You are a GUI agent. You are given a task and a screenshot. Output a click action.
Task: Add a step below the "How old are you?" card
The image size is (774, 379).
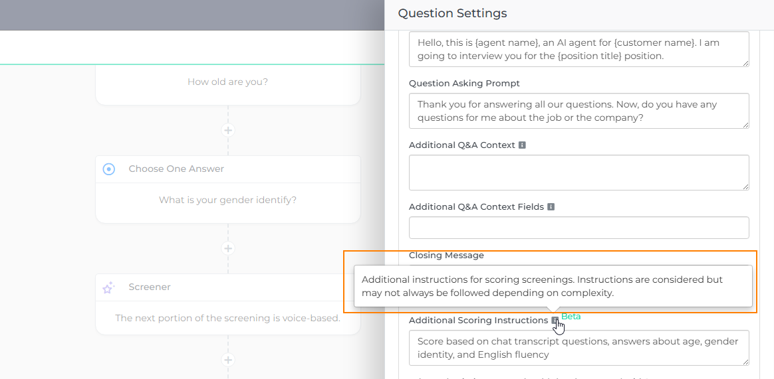coord(228,130)
